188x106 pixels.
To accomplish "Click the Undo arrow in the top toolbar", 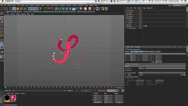I will 3,9.
